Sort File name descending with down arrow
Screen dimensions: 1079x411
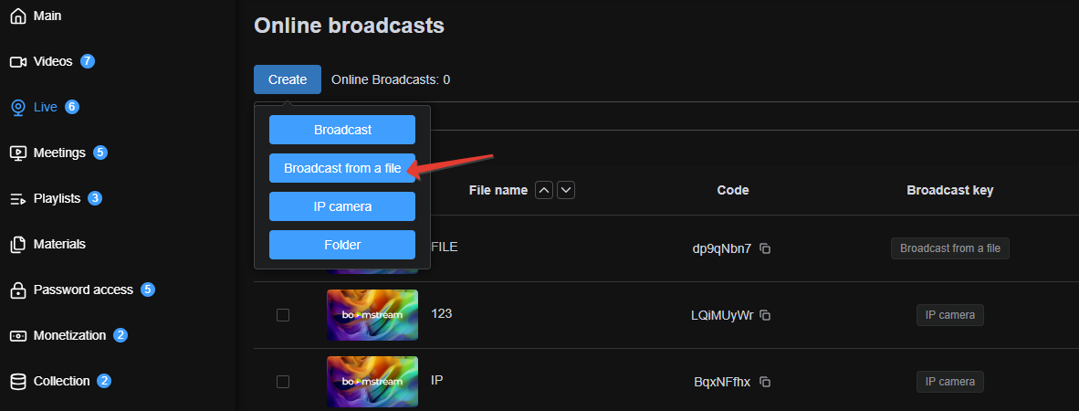pos(566,190)
